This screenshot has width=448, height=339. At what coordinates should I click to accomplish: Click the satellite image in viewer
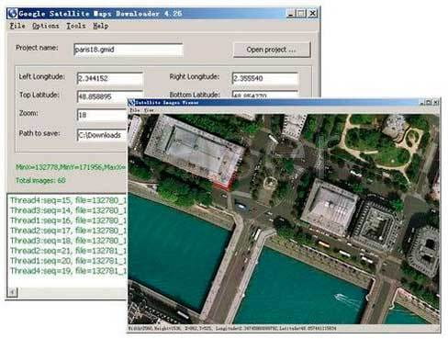(x=284, y=219)
